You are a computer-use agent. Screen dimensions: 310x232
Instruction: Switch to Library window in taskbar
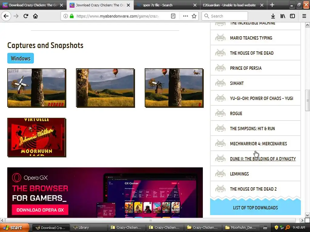89,227
